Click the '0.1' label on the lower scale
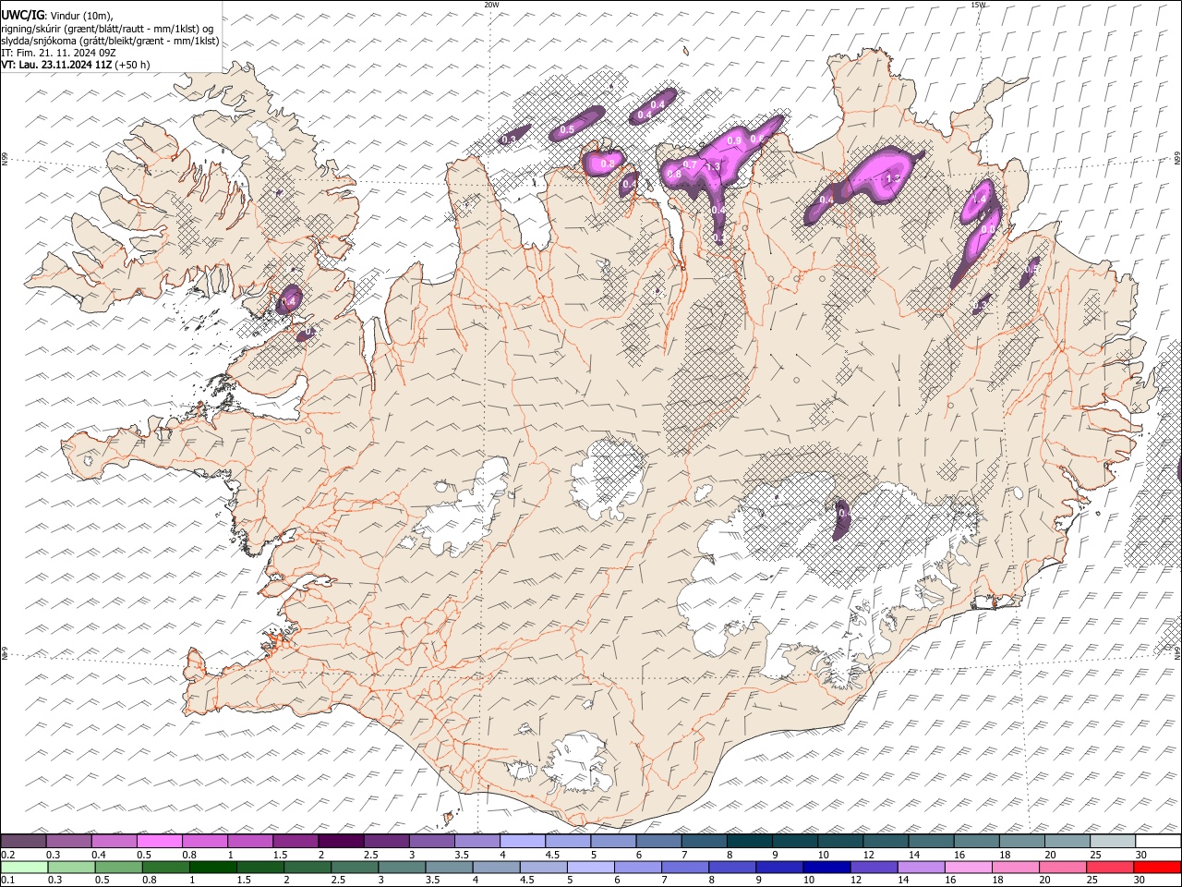Screen dimensions: 1182x887 7,881
